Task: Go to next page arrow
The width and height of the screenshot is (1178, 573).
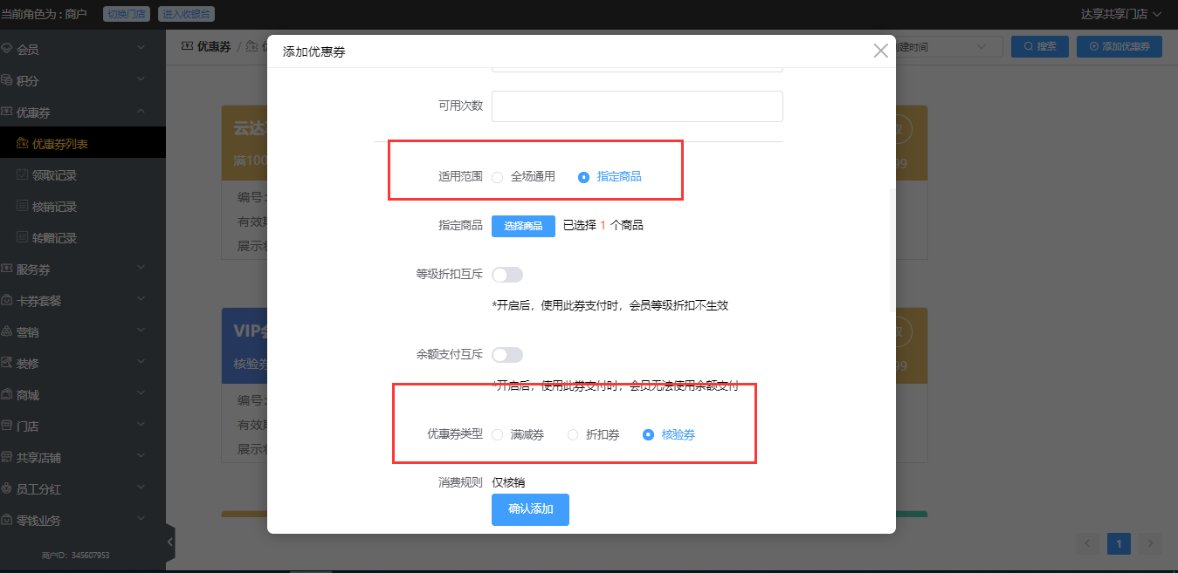Action: coord(1151,543)
